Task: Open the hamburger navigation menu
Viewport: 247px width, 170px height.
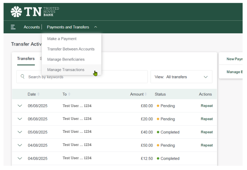Action: (13, 27)
